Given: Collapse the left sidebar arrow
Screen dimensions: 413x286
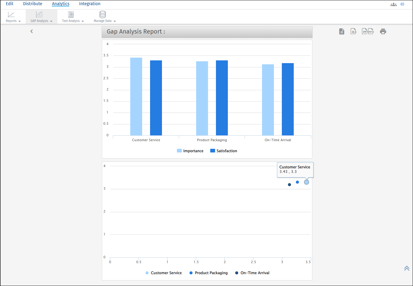Looking at the screenshot, I should coord(31,31).
